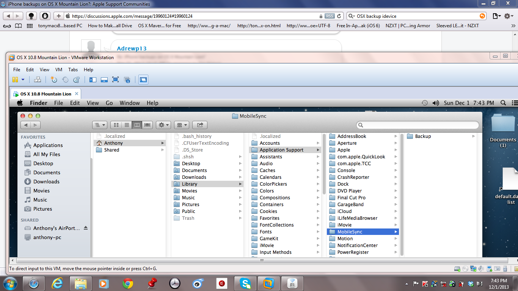This screenshot has width=518, height=291.
Task: Expand the Application Support folder arrow
Action: 318,150
